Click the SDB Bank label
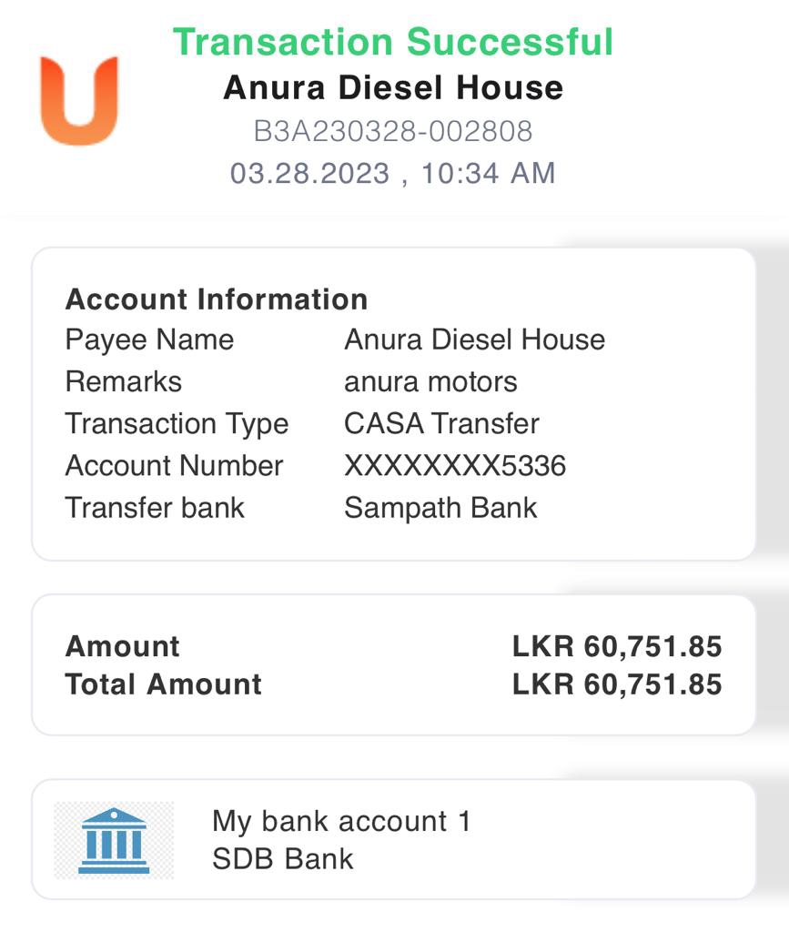789x932 pixels. (283, 859)
